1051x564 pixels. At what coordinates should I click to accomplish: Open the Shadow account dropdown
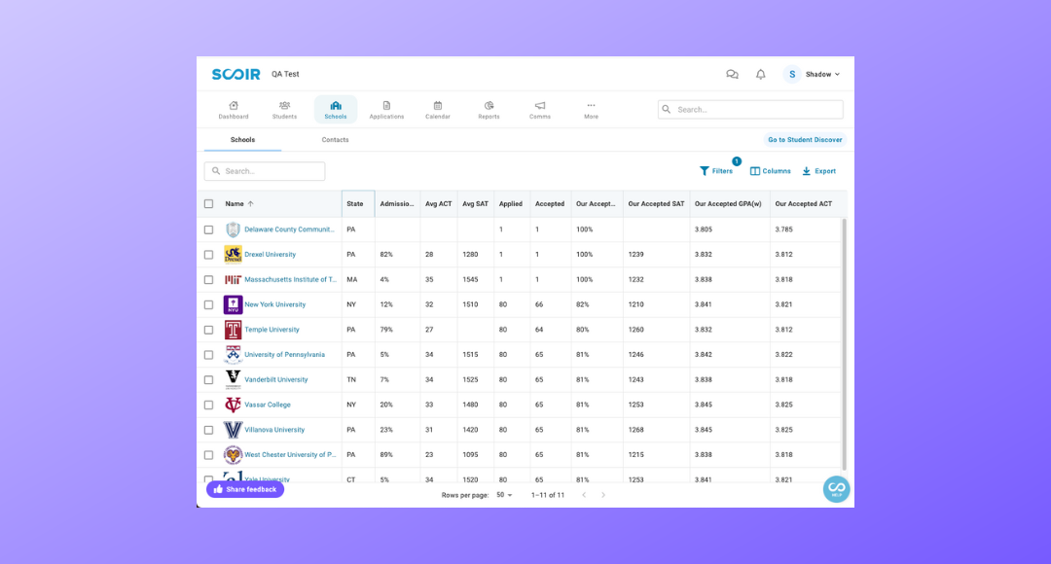(x=822, y=74)
